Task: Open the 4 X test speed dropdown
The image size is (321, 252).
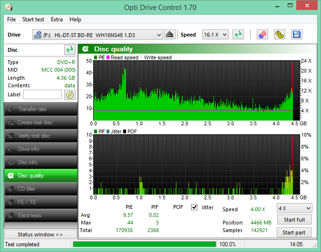Action: point(294,208)
